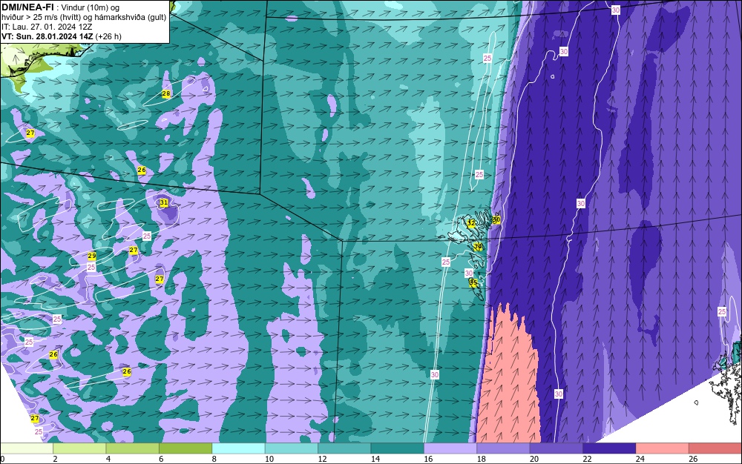This screenshot has width=742, height=464.
Task: Click the 10–12 m/s light teal legend swatch
Action: click(292, 448)
